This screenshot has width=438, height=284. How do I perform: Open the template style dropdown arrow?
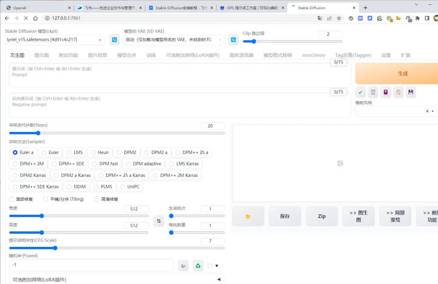pos(433,111)
